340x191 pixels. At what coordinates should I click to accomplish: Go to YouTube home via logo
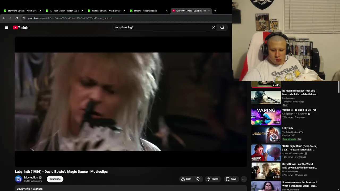21,27
